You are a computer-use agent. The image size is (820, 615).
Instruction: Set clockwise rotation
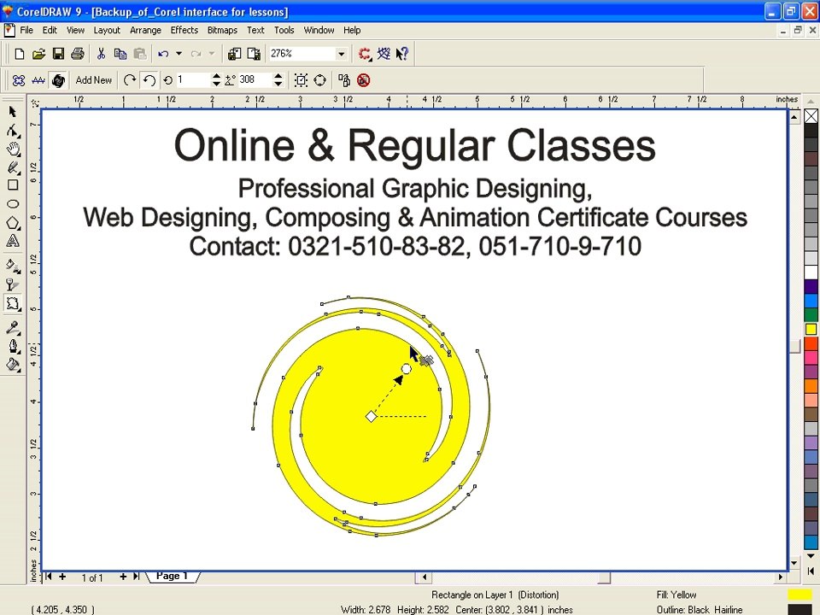[x=130, y=80]
